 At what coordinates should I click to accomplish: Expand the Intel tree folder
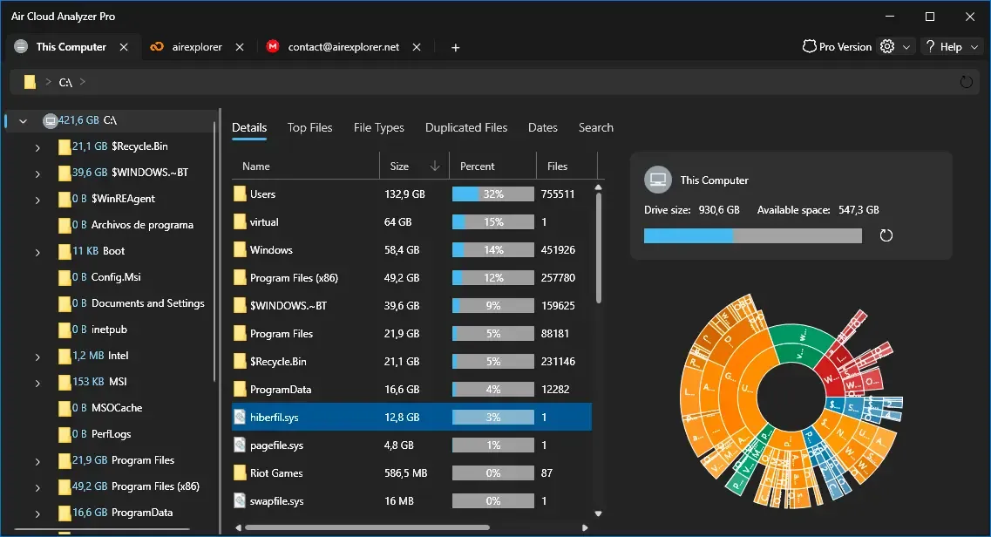(37, 357)
